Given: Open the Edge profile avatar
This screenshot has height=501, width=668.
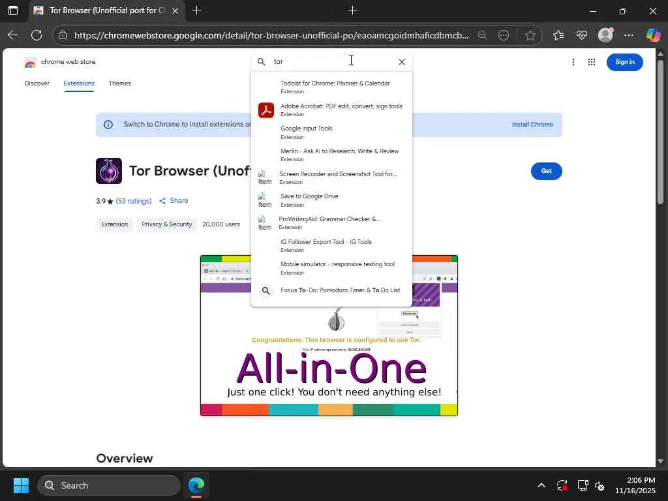Looking at the screenshot, I should [x=605, y=35].
